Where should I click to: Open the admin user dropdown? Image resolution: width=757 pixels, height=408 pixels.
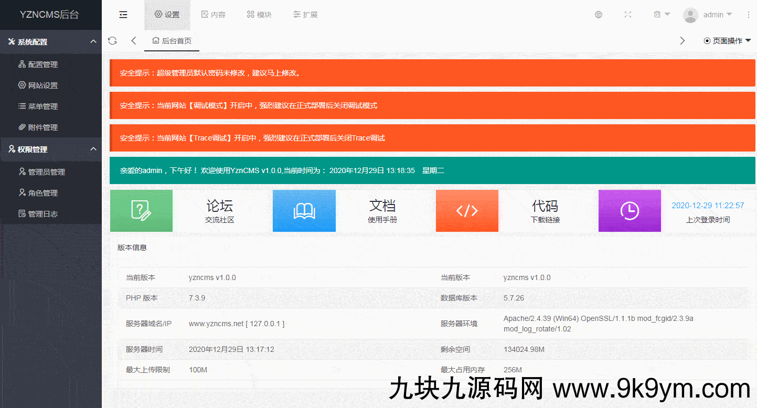[707, 15]
